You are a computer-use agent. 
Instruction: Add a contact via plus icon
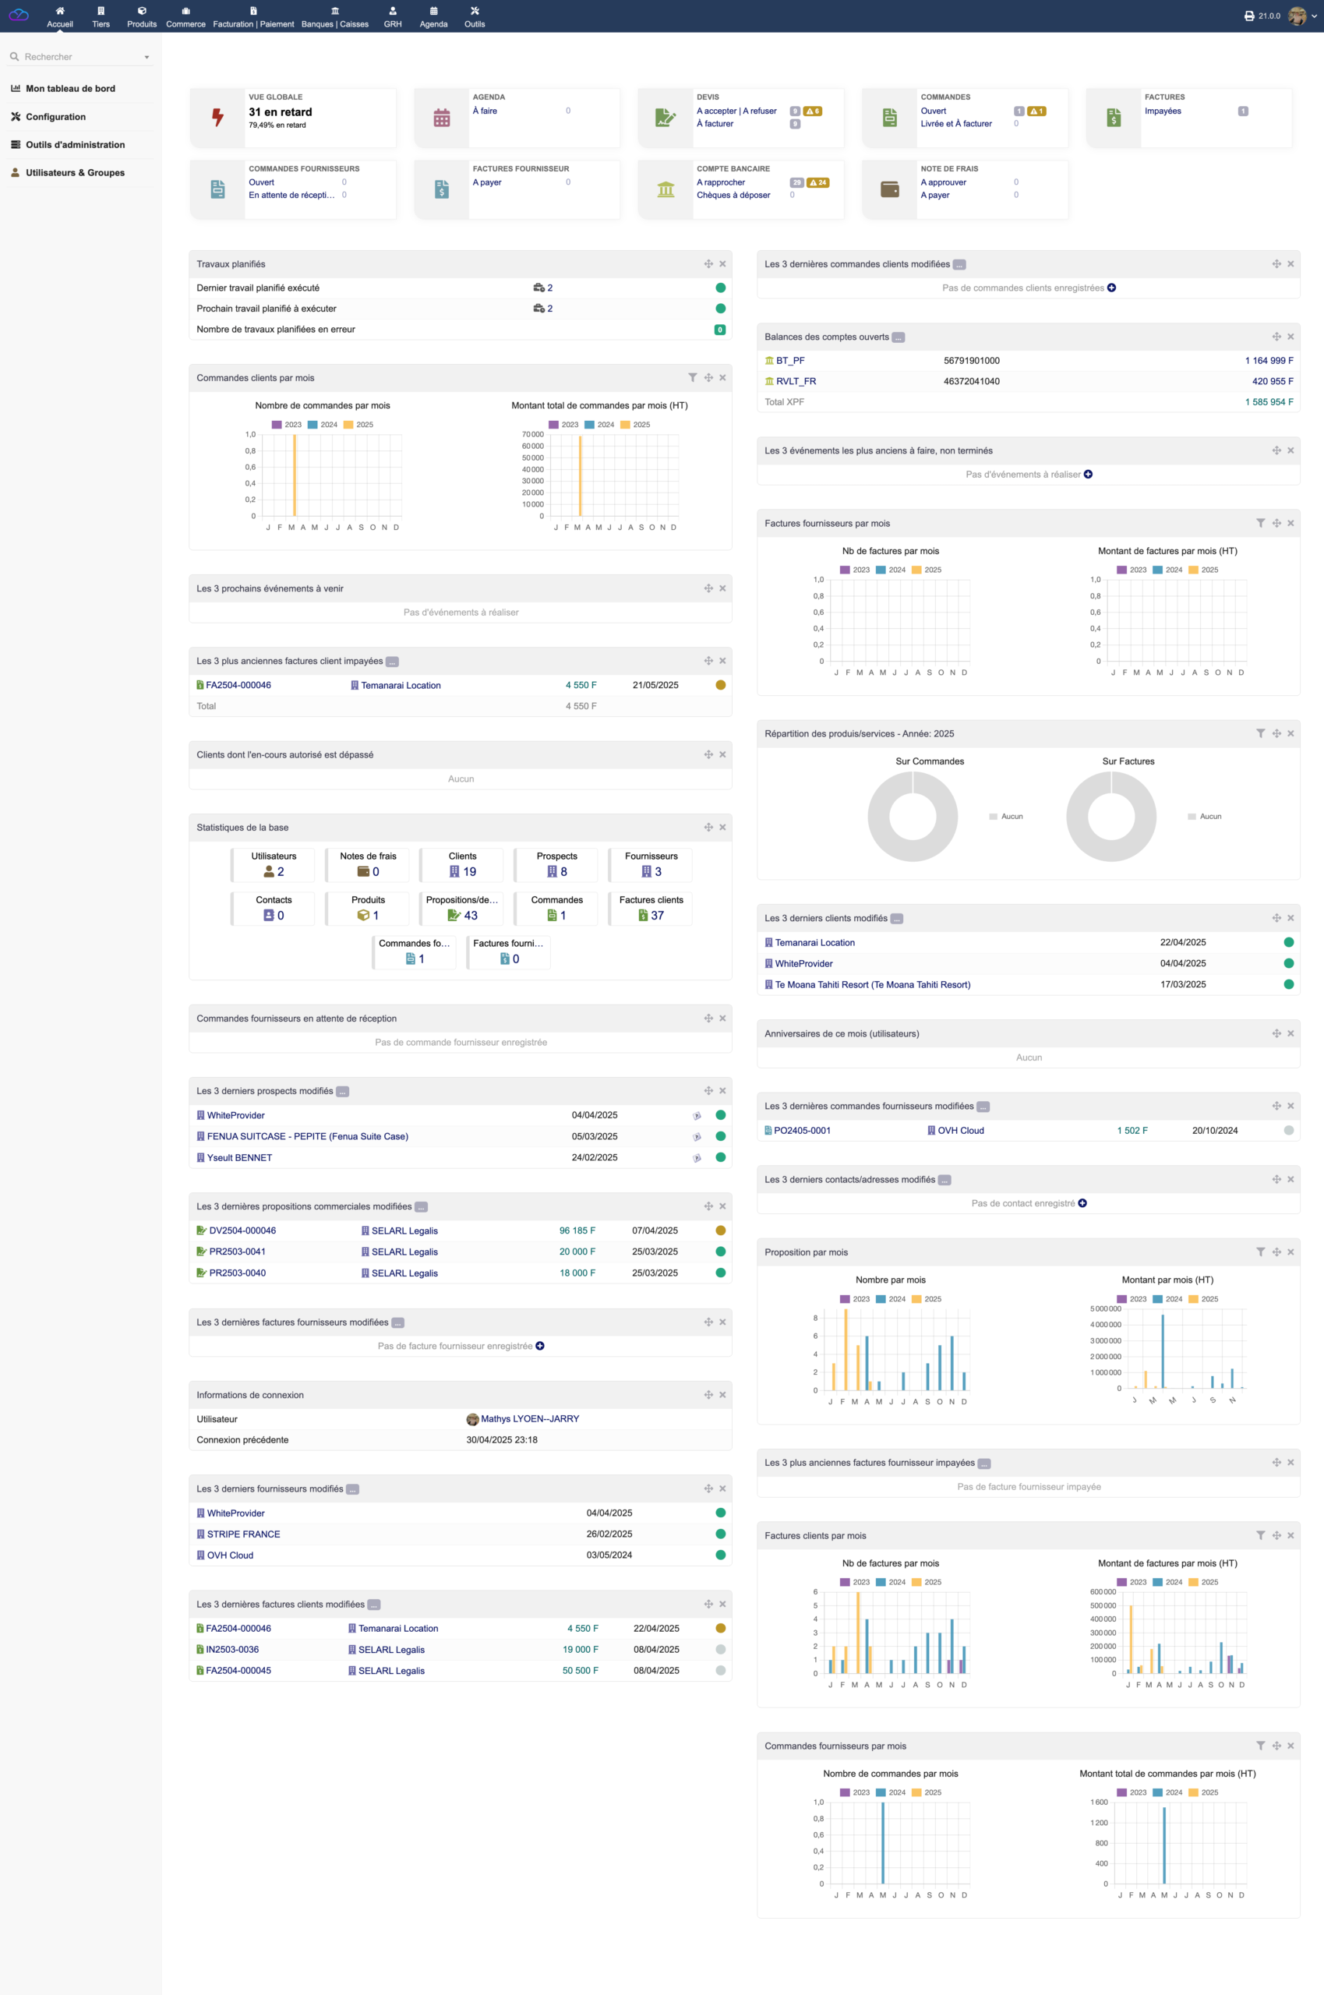pos(1082,1203)
